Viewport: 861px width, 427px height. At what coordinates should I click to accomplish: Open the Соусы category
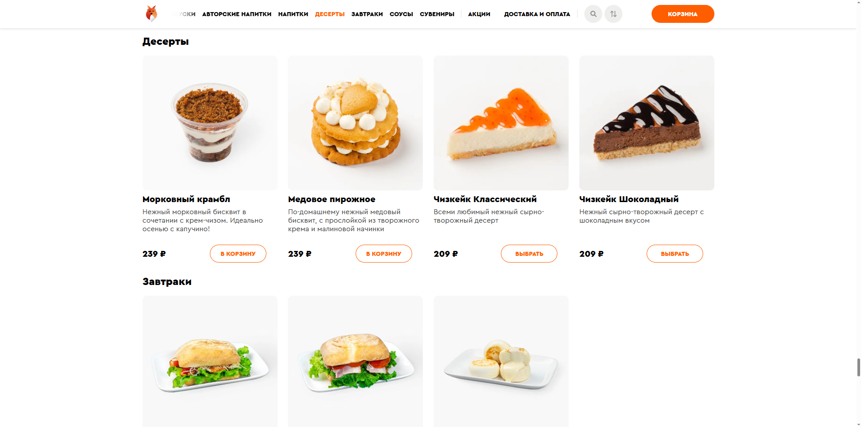(x=401, y=14)
